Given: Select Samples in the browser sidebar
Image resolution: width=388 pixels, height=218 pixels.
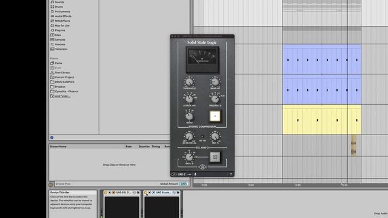Looking at the screenshot, I should tap(60, 39).
